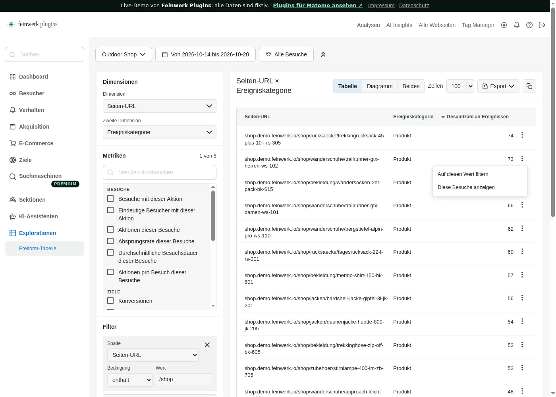556x397 pixels.
Task: Remove the Seiten-URL filter with X
Action: [207, 345]
